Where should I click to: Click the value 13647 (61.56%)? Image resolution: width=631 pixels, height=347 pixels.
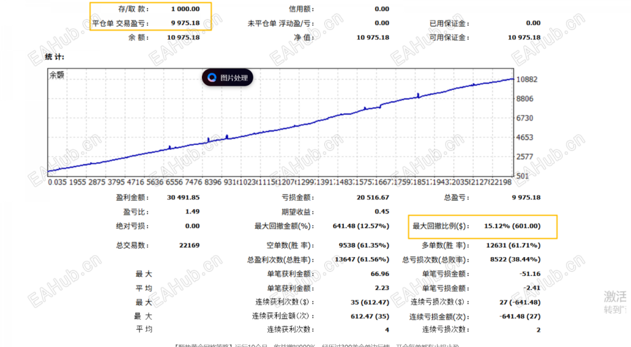362,260
